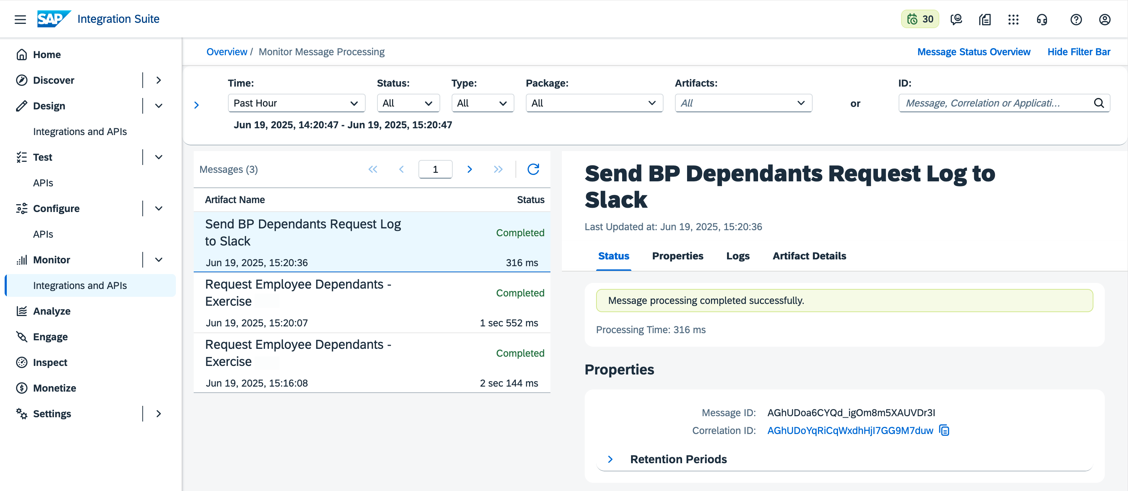Screen dimensions: 1128x491
Task: Switch to the Properties tab
Action: [x=677, y=256]
